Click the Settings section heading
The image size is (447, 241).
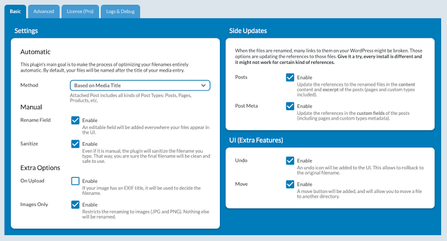26,31
